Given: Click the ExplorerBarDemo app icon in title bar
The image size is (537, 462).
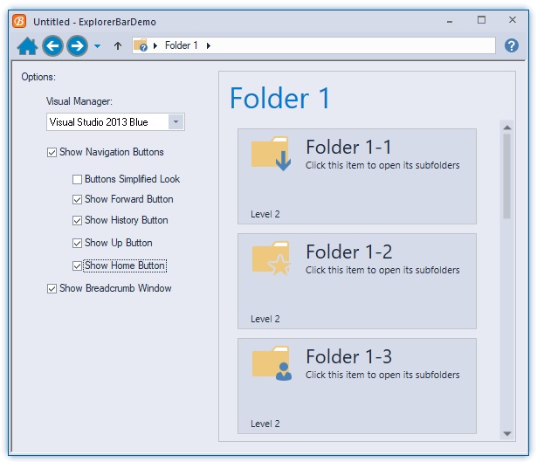Looking at the screenshot, I should (x=19, y=21).
